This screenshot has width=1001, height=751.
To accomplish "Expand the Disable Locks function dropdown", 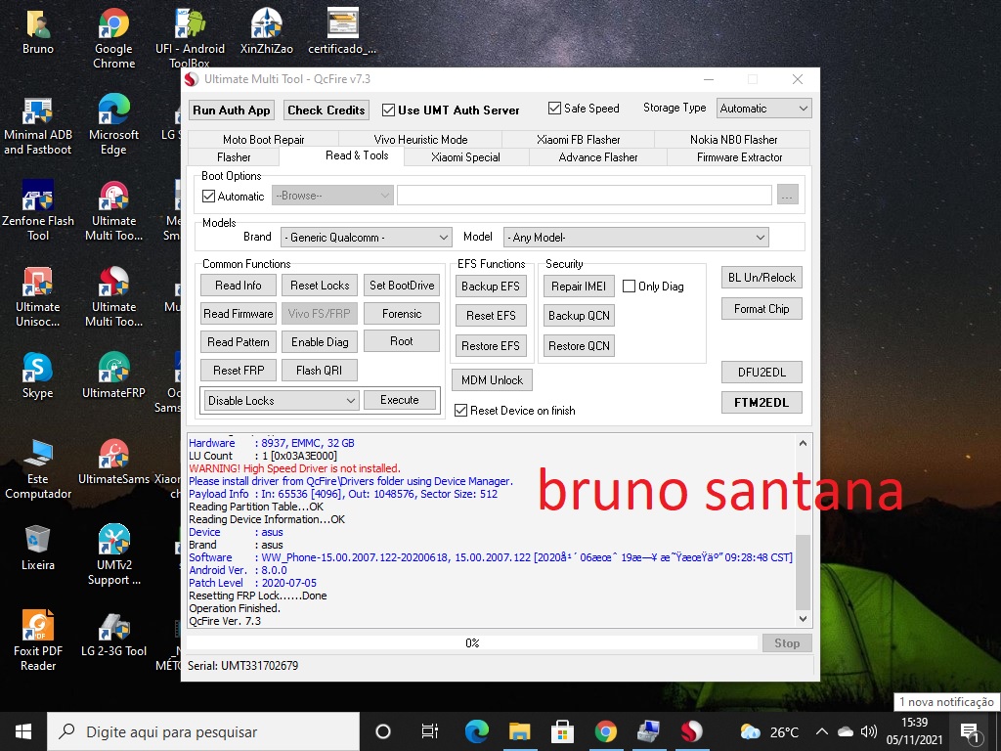I will (x=282, y=400).
